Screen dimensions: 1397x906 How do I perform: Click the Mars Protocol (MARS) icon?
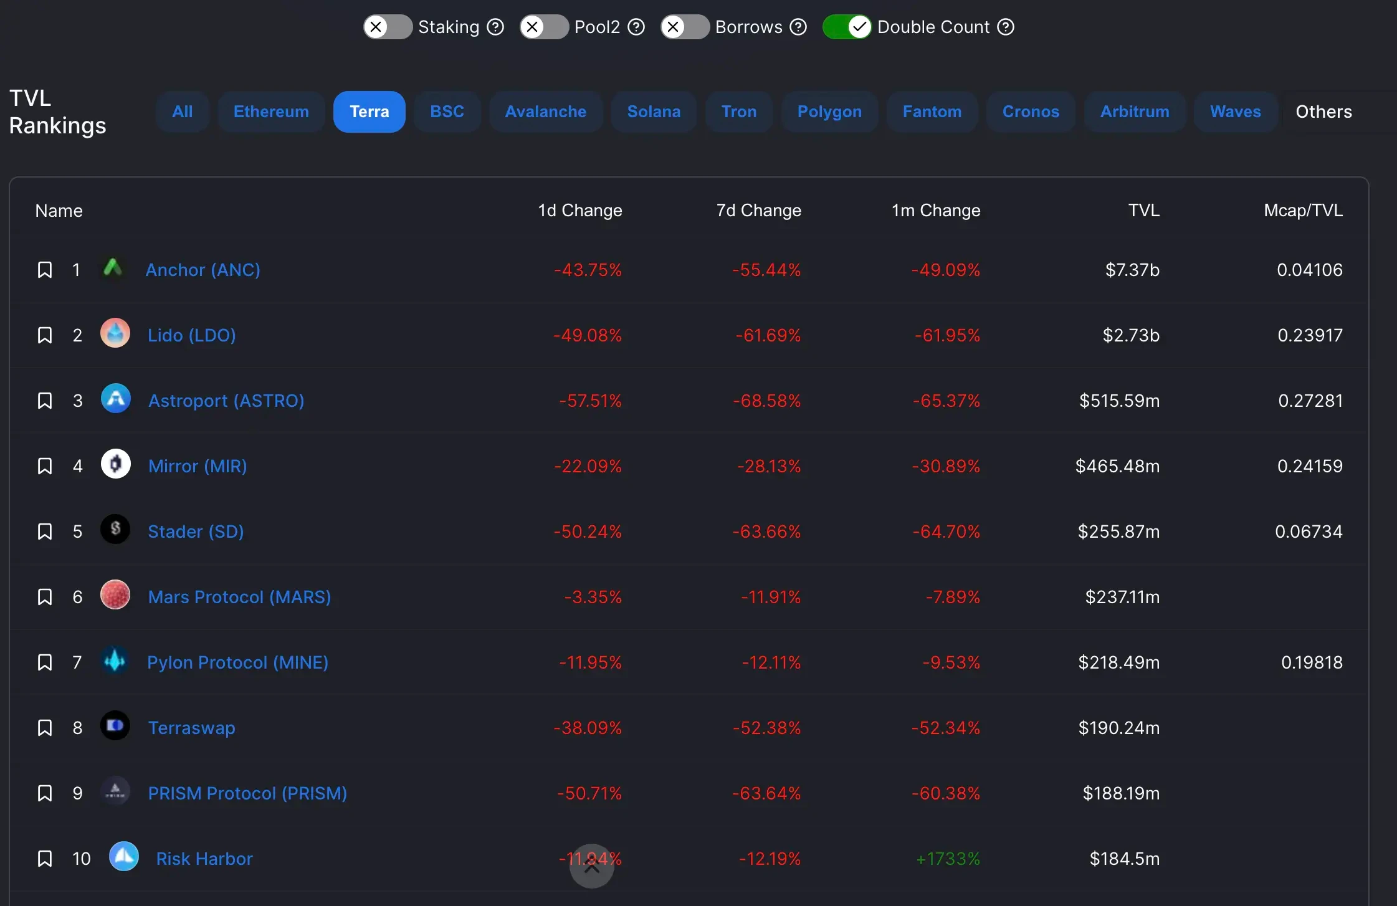[115, 596]
